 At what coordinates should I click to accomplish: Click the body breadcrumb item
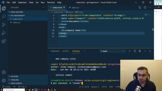tap(79, 12)
